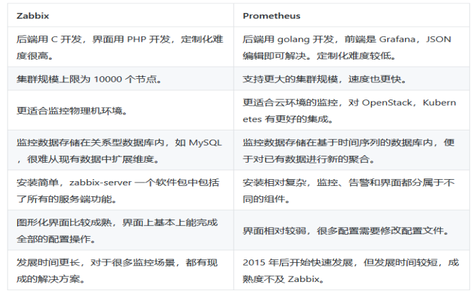
Task: Click the text 安装相对复杂 in Prometheus column
Action: 271,183
